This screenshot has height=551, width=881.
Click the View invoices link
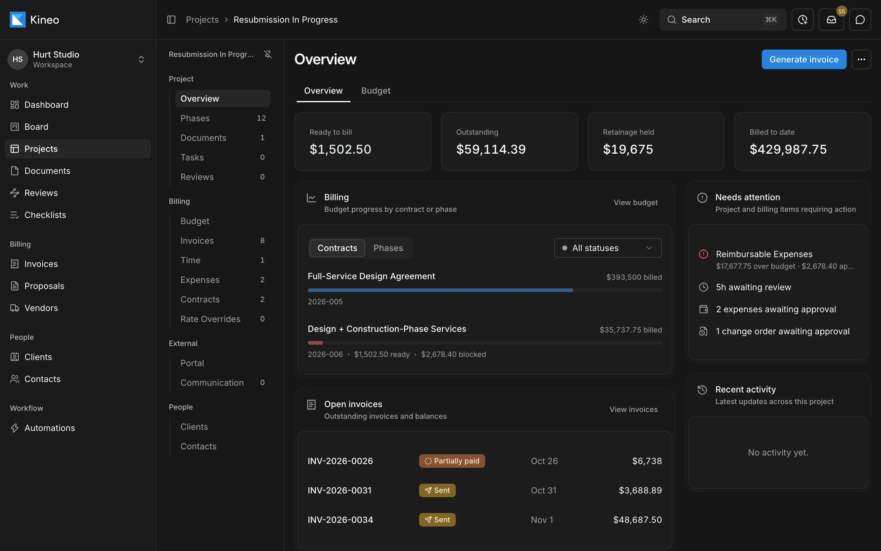(634, 410)
